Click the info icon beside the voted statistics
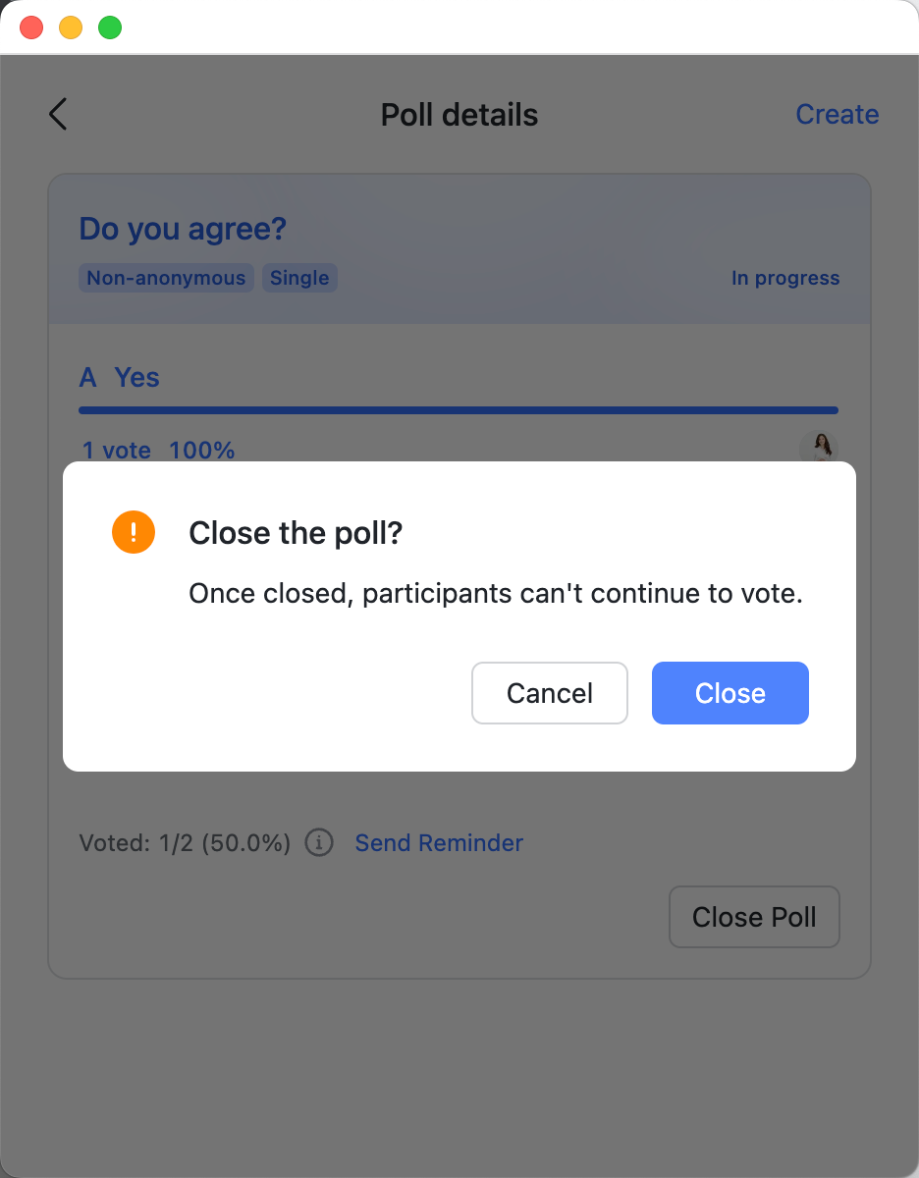Viewport: 919px width, 1178px height. [319, 842]
